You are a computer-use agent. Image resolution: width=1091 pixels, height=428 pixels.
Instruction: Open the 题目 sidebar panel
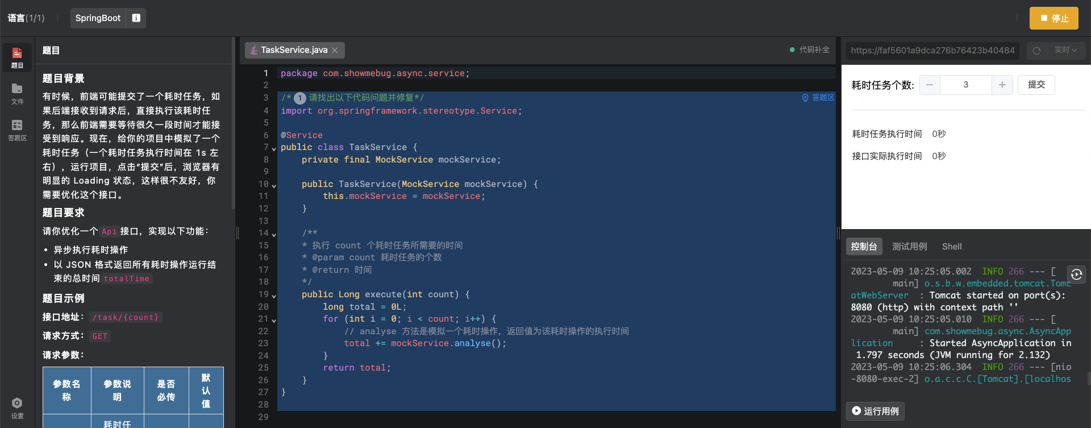[17, 57]
